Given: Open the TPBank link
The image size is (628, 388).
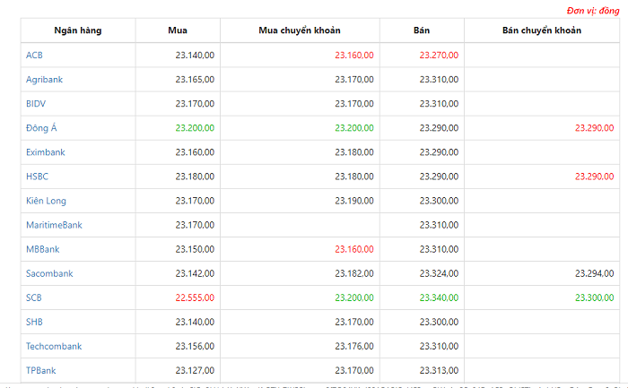Looking at the screenshot, I should (41, 370).
